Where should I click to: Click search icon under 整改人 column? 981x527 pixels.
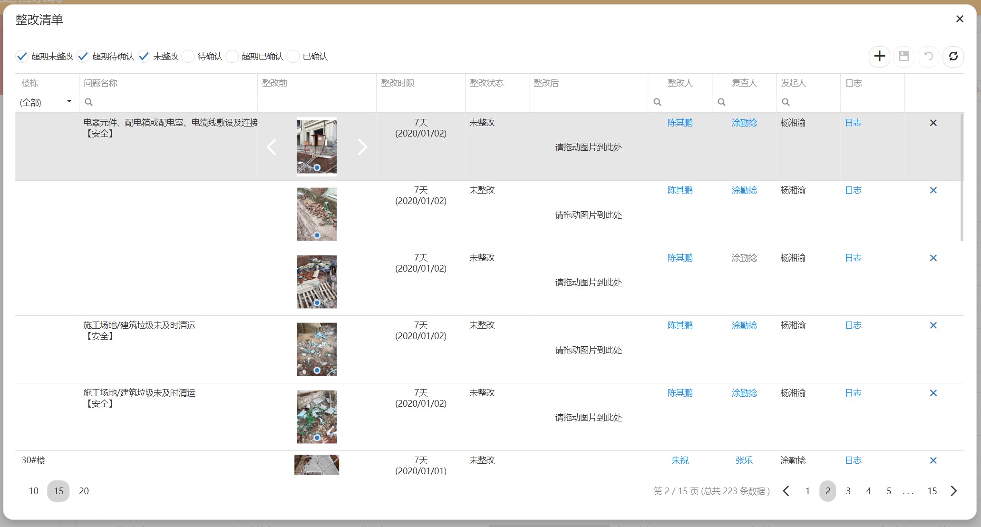click(x=657, y=102)
